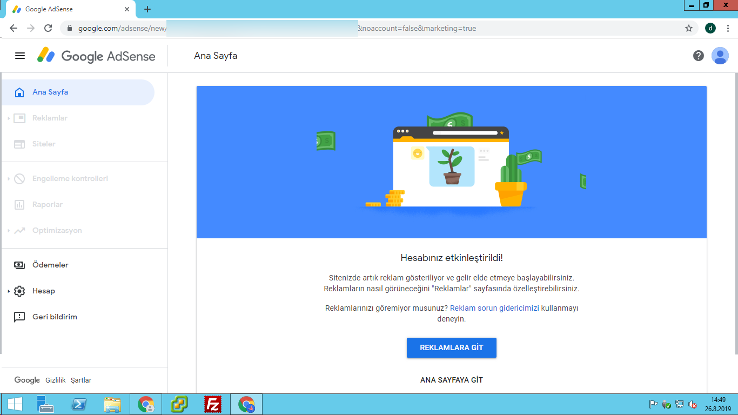This screenshot has width=738, height=415.
Task: Launch PowerShell from the taskbar
Action: click(x=80, y=404)
